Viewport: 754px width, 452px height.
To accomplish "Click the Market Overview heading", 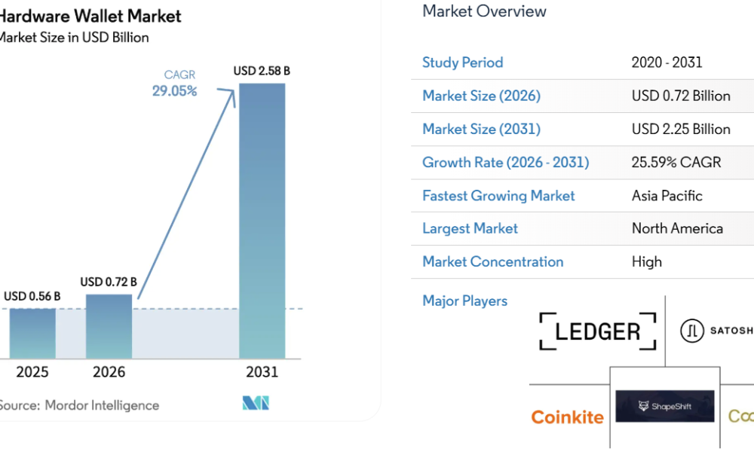I will (484, 11).
